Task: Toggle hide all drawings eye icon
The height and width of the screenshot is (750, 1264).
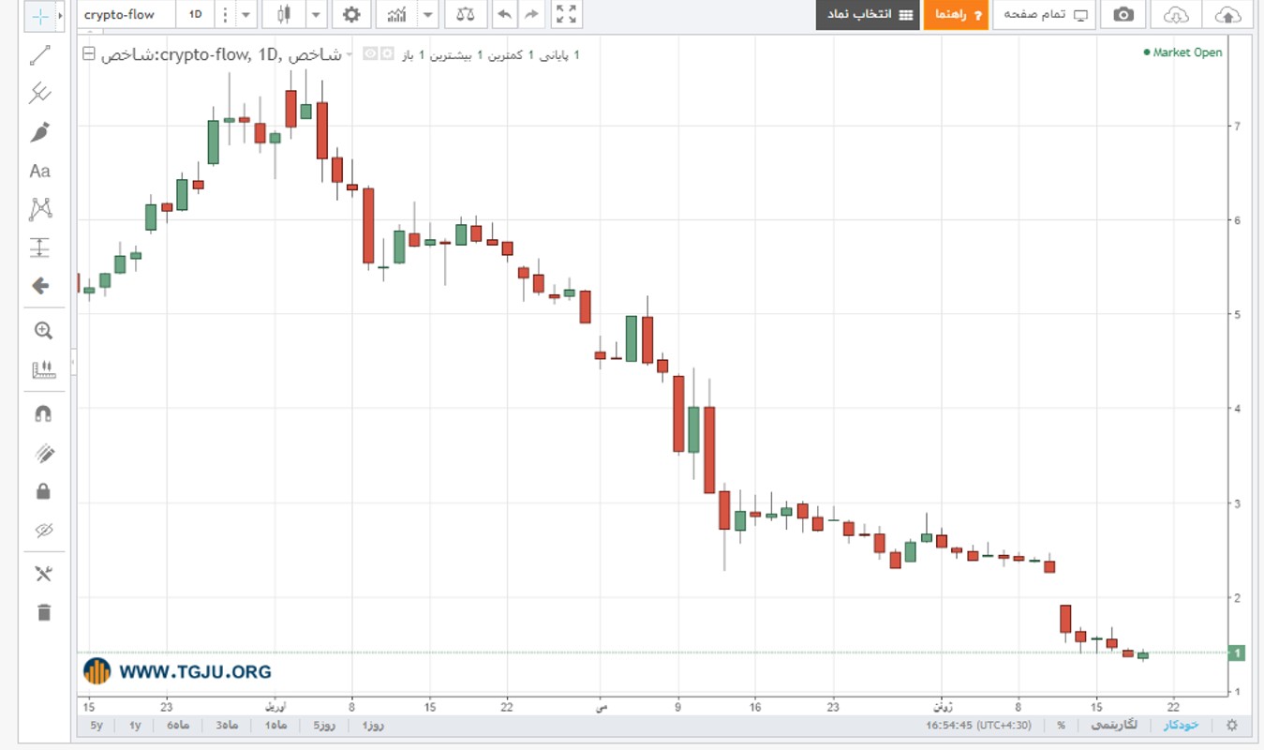Action: pyautogui.click(x=43, y=531)
